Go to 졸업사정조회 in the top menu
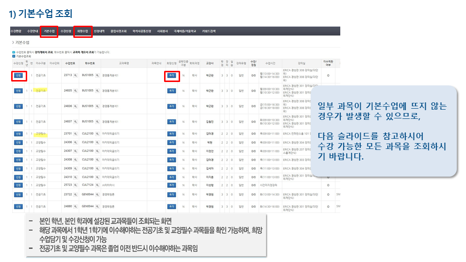This screenshot has height=262, width=466. 118,31
